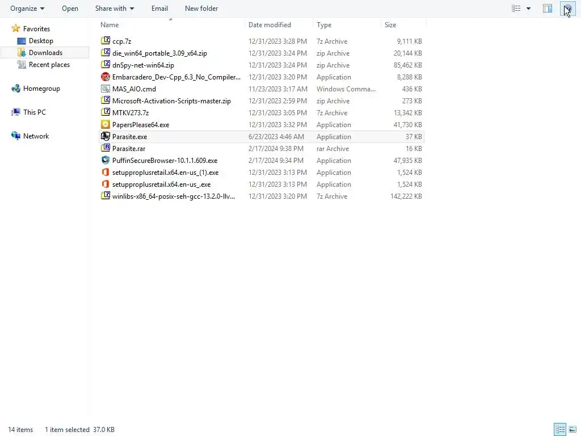Click the 142,222 KB size value
This screenshot has width=581, height=436.
[406, 196]
